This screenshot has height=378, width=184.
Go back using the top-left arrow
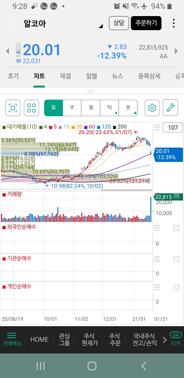coord(10,23)
